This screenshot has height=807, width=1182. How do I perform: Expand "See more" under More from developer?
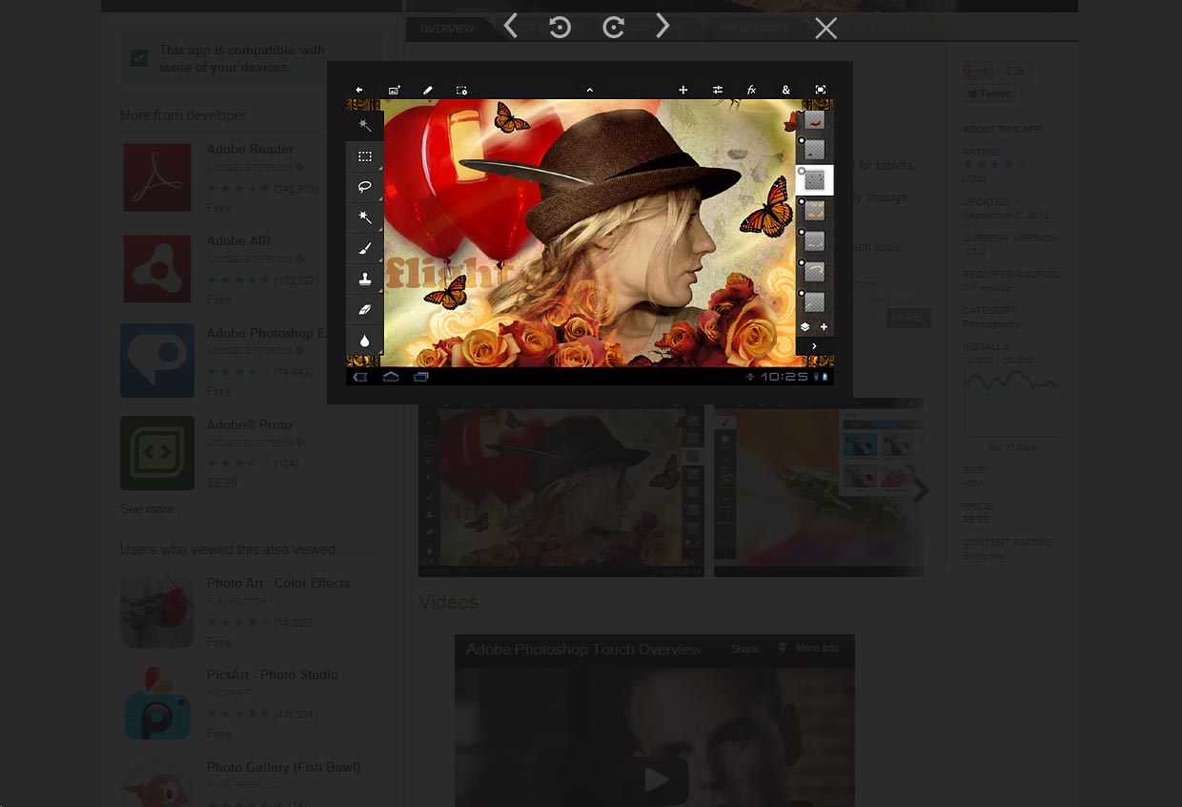[151, 509]
